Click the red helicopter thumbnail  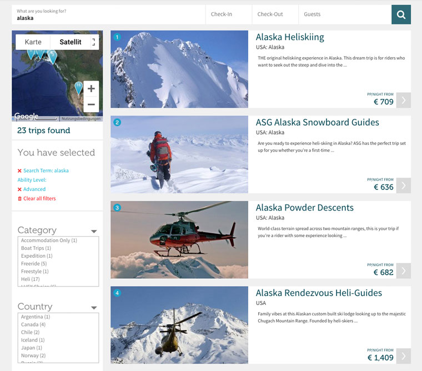click(179, 239)
